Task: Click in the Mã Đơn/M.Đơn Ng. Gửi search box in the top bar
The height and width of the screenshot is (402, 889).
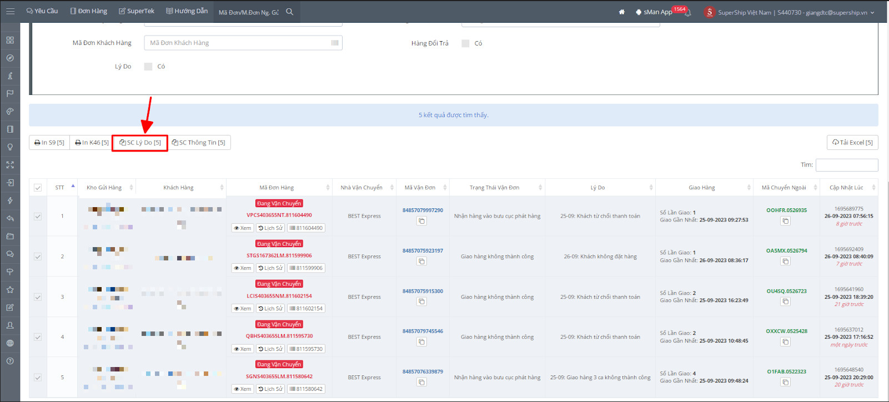Action: coord(249,12)
